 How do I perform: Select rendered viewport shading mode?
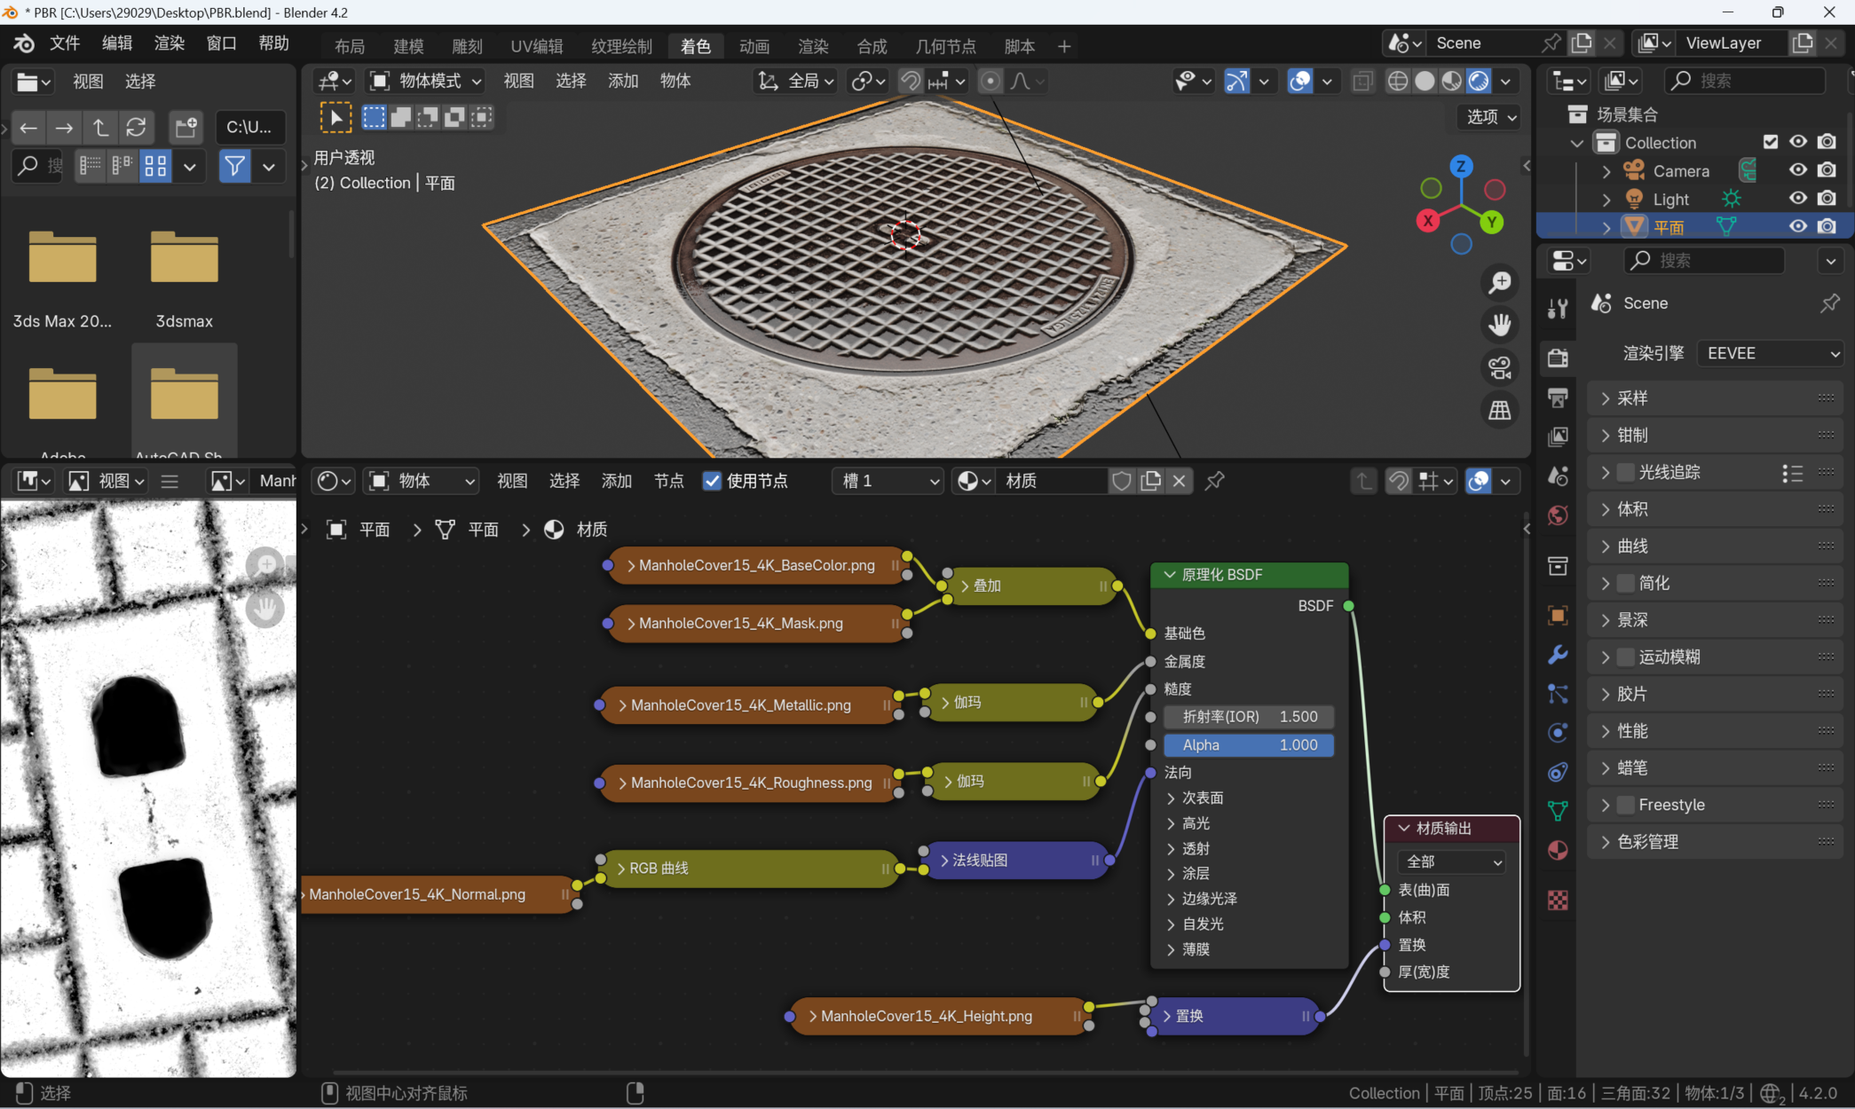[x=1479, y=82]
